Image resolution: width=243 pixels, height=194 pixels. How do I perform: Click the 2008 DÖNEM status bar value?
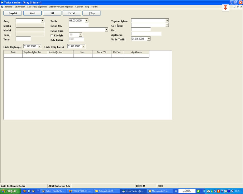[x=167, y=186]
